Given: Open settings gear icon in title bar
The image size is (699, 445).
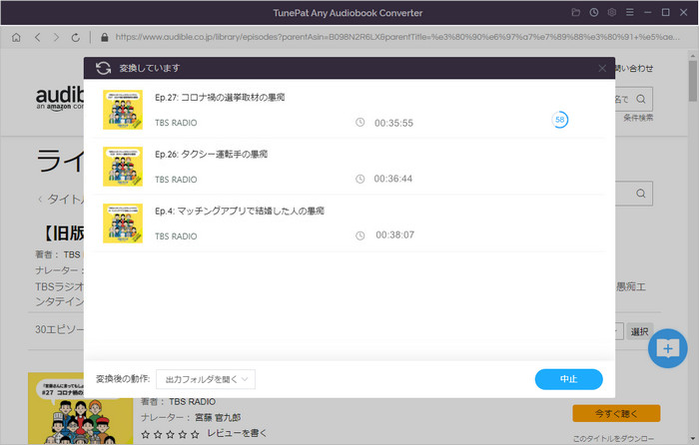Looking at the screenshot, I should coord(611,13).
